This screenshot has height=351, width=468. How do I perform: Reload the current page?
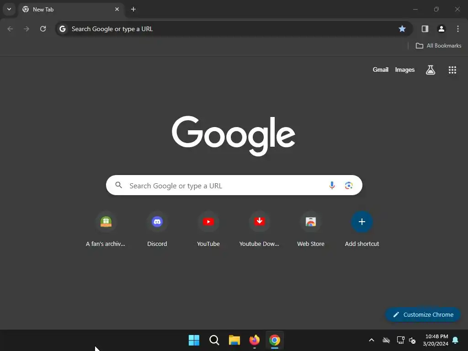point(43,29)
